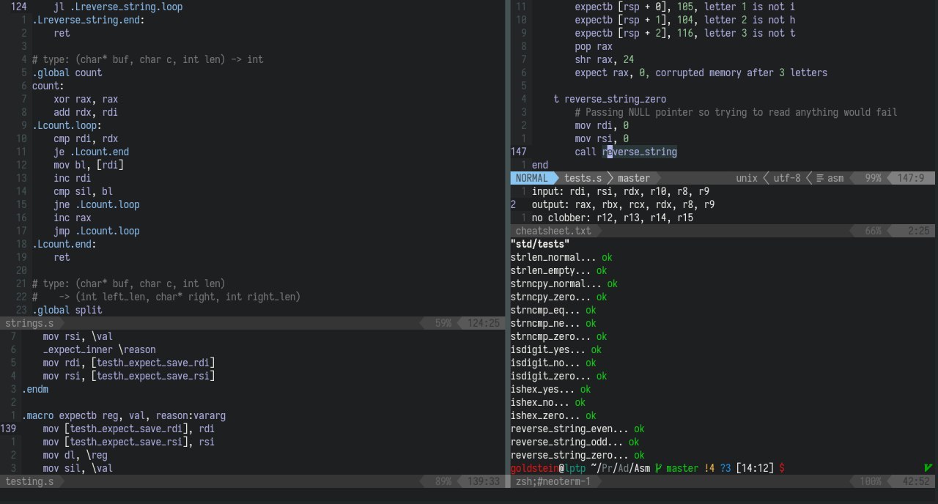Click the 139:33 position in the testing.s statusline
Image resolution: width=938 pixels, height=504 pixels.
pos(484,481)
